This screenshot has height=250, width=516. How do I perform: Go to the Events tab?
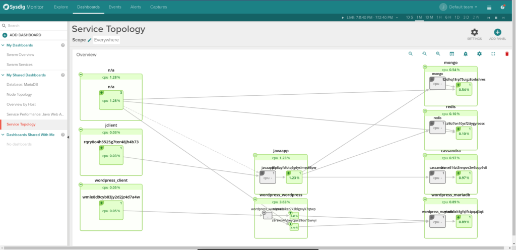115,7
